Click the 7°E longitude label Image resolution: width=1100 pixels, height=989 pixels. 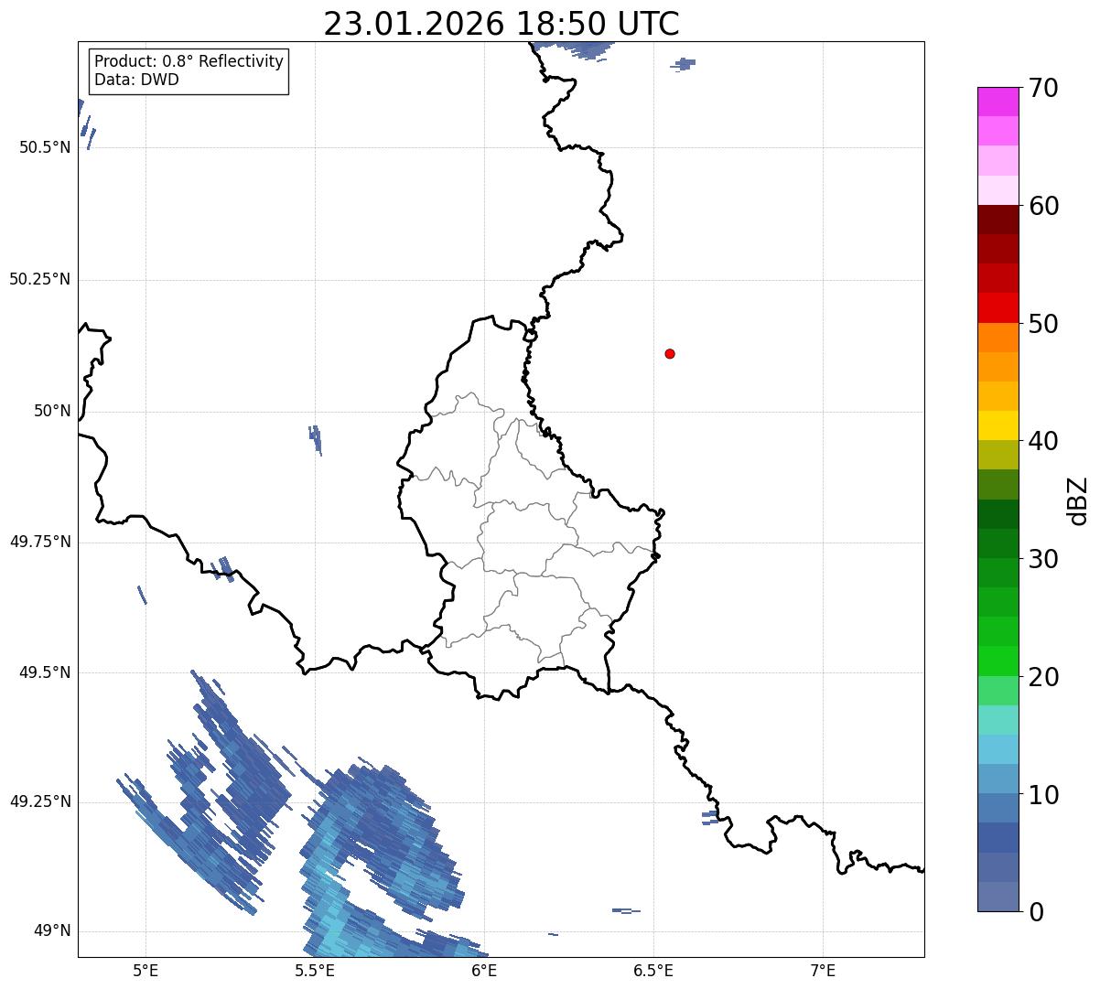pyautogui.click(x=823, y=970)
